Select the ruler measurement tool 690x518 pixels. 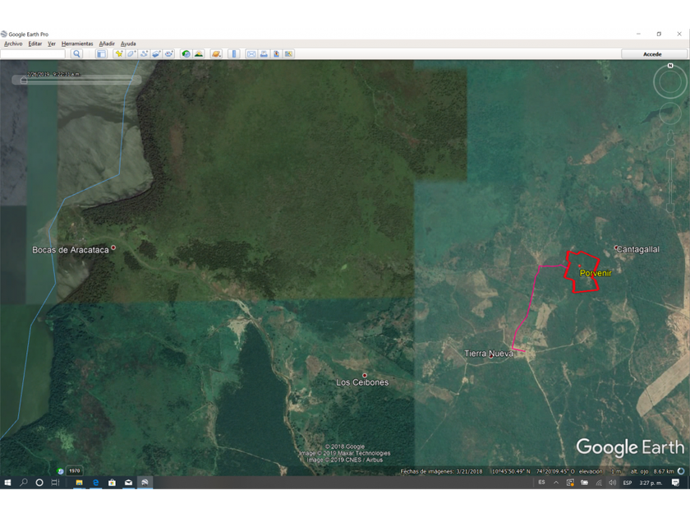[234, 53]
